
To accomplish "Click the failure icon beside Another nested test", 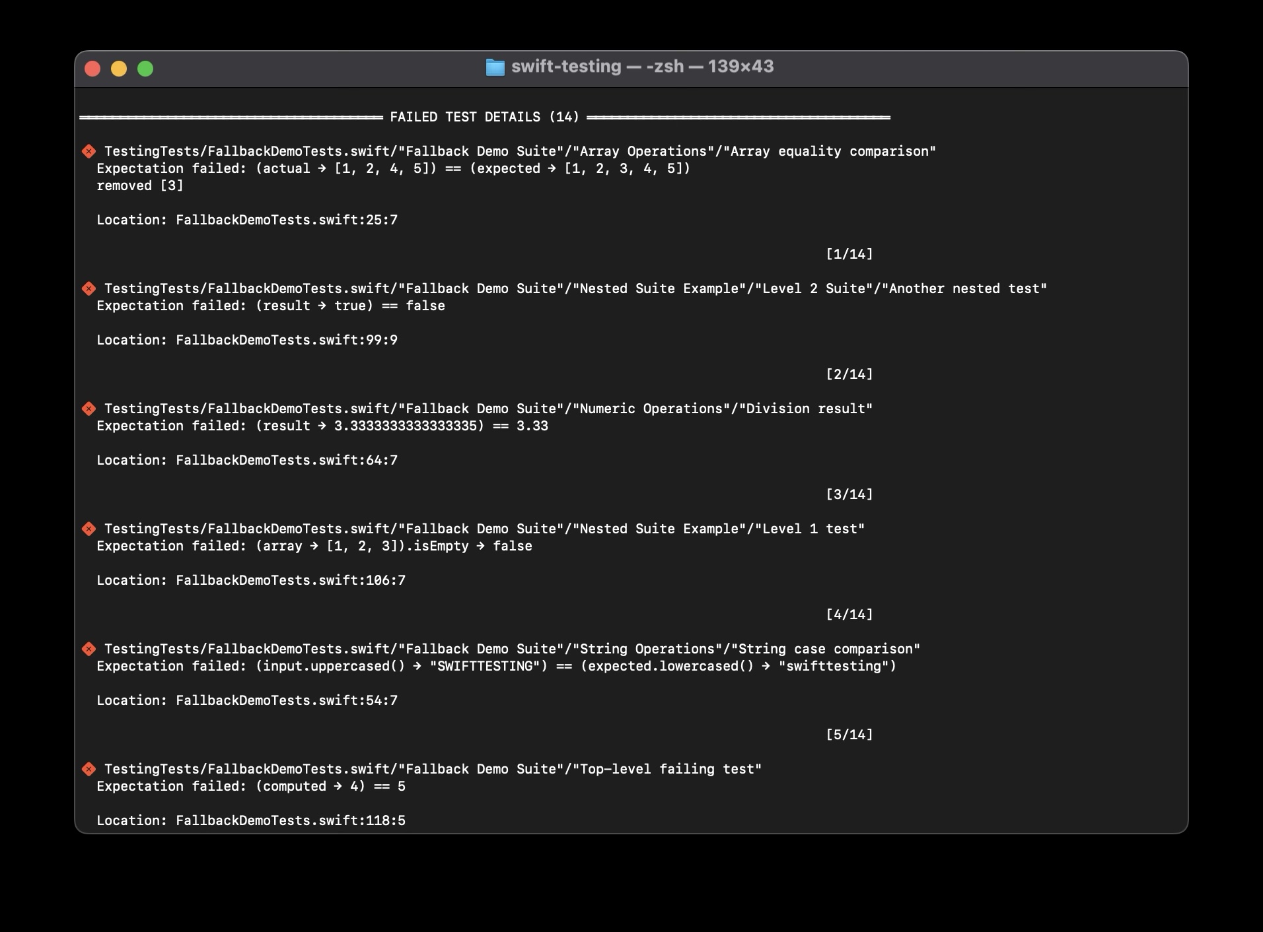I will point(89,289).
